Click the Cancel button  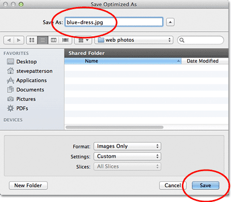click(x=173, y=185)
